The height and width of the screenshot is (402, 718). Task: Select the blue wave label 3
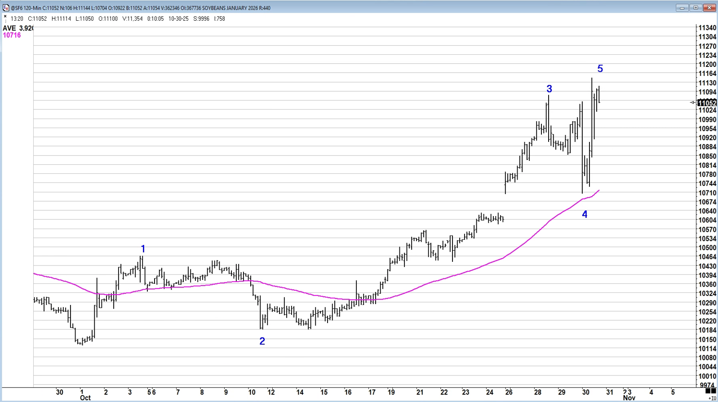coord(549,89)
